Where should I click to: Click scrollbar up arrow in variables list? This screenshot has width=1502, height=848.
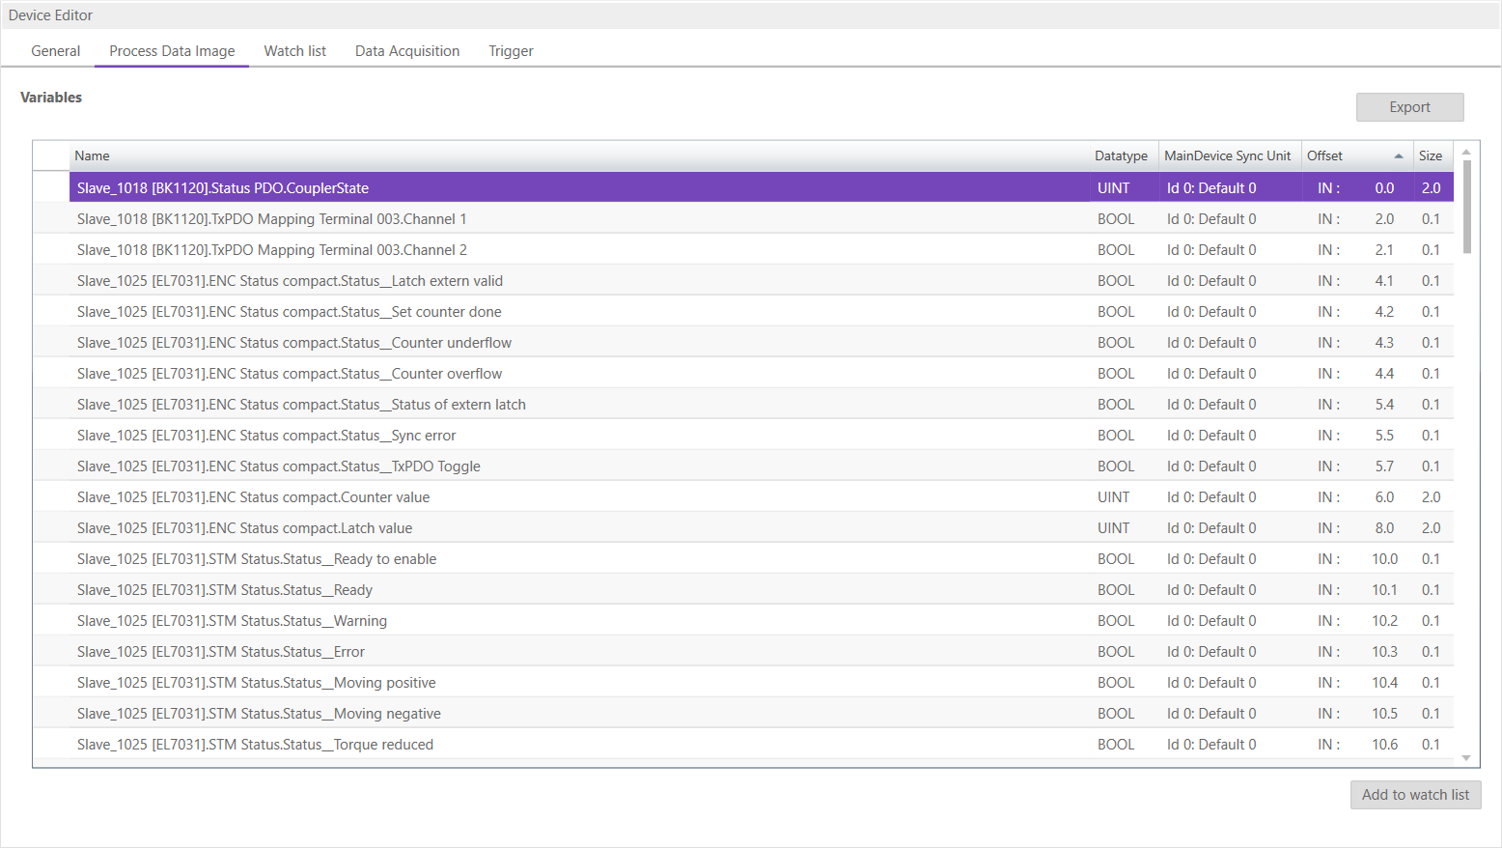click(1466, 152)
